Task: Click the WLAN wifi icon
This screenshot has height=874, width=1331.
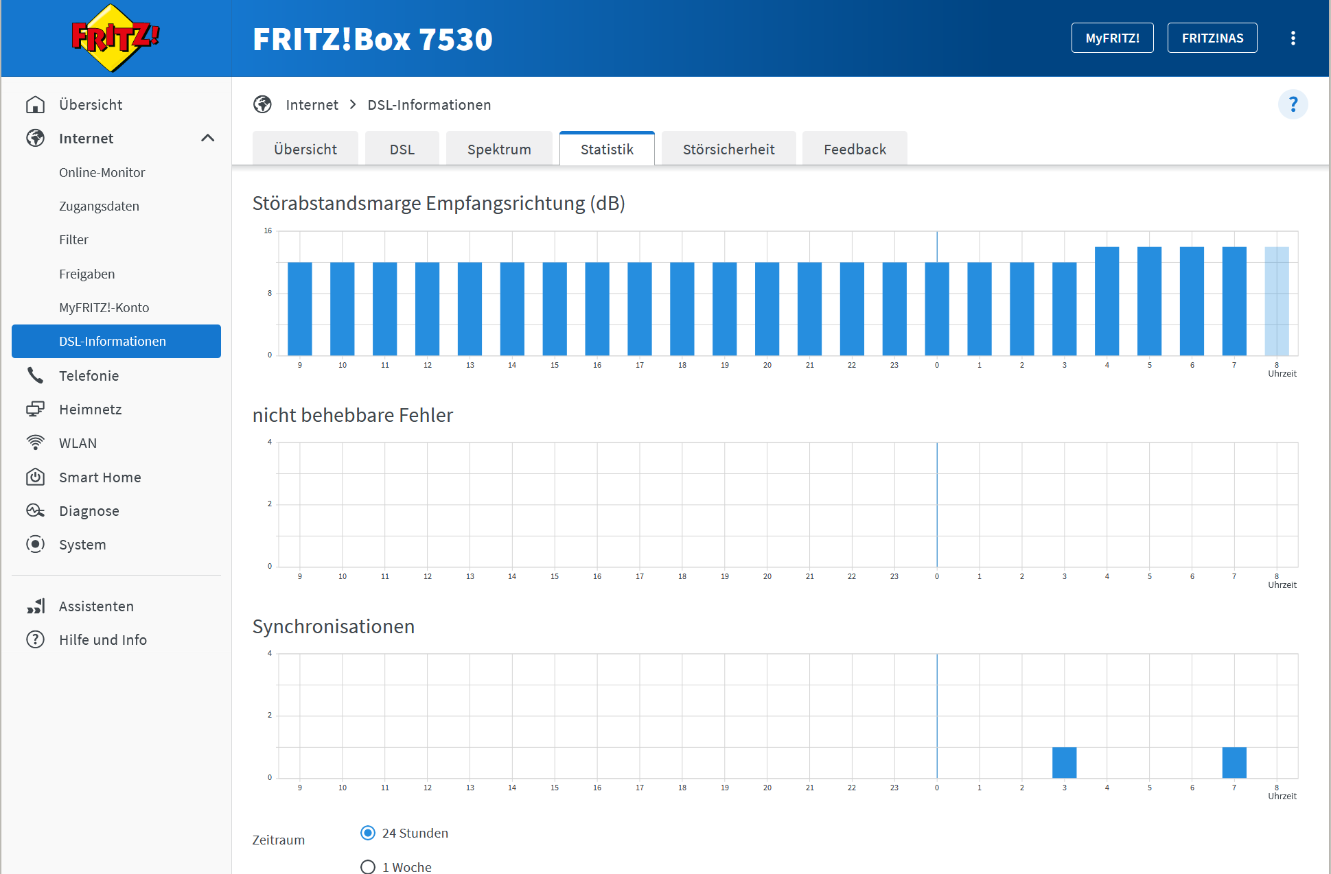Action: [35, 442]
